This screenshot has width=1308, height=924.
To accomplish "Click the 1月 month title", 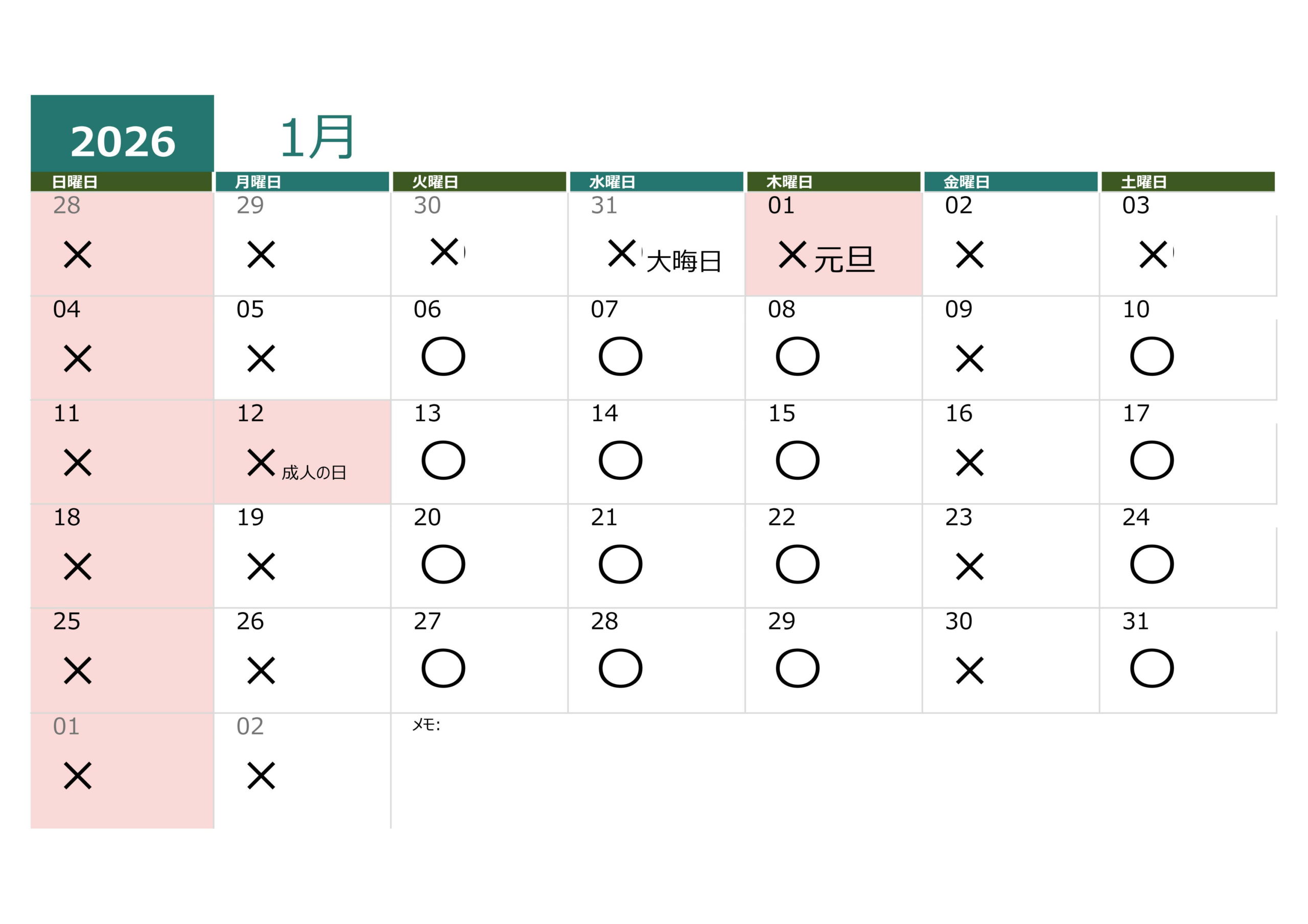I will [x=317, y=138].
